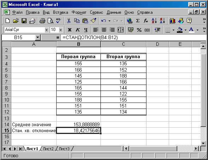Expand the Name Box B15 dropdown
The width and height of the screenshot is (208, 160).
38,37
